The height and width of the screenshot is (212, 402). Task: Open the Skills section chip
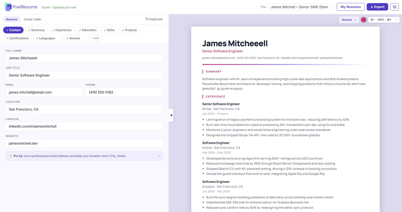109,30
